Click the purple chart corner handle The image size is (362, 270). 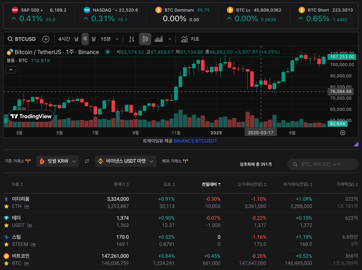click(356, 144)
